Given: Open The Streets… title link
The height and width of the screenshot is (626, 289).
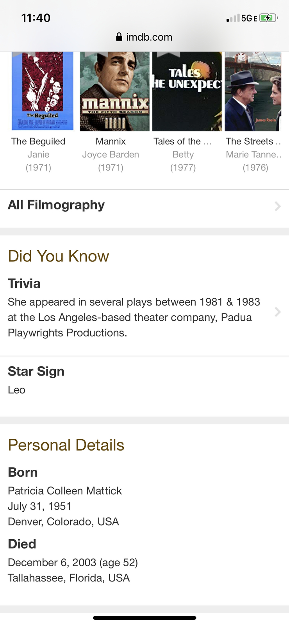Looking at the screenshot, I should point(253,141).
